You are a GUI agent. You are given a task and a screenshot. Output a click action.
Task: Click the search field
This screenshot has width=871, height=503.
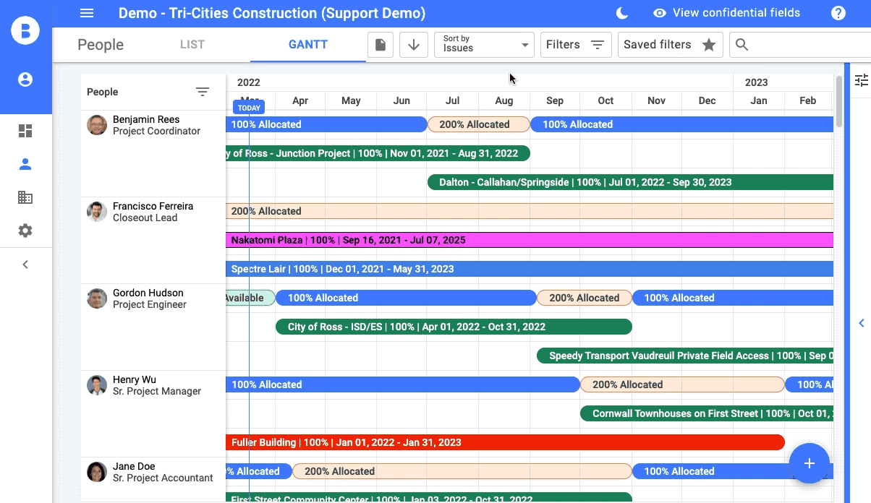coord(800,45)
